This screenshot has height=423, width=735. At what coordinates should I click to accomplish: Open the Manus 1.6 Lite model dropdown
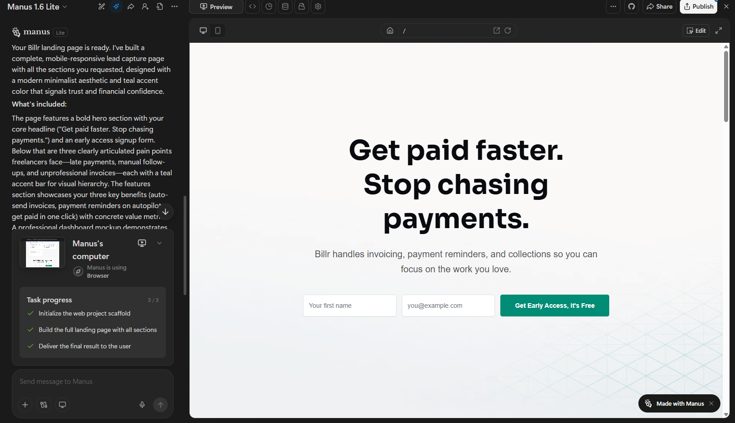[37, 7]
